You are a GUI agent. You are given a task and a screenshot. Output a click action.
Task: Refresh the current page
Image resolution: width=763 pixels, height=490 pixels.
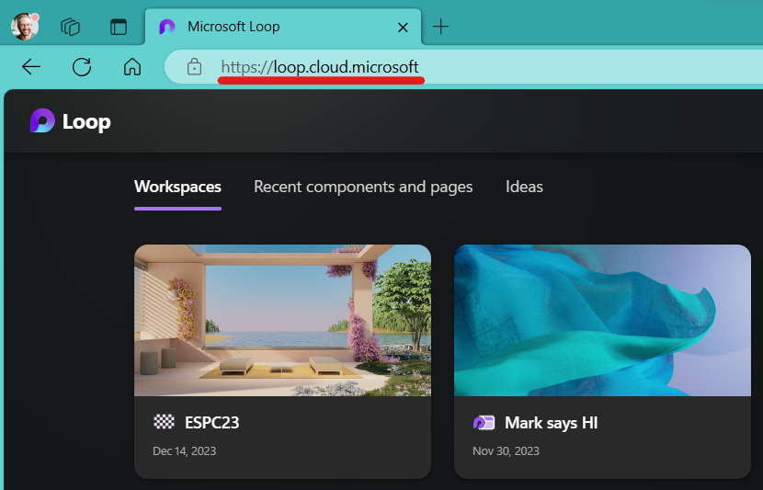pos(82,67)
